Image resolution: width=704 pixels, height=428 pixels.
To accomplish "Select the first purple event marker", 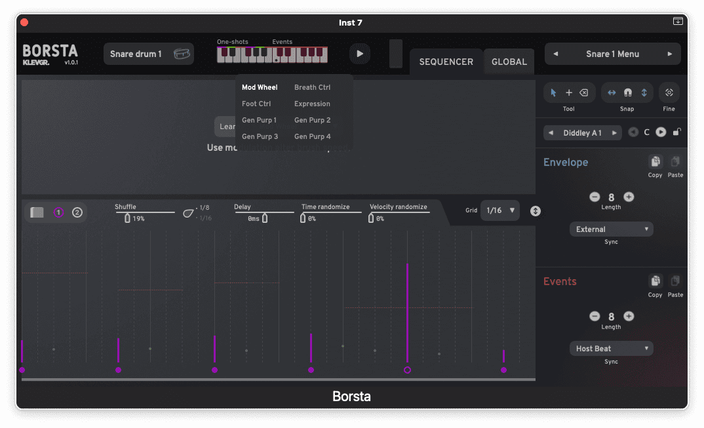I will pyautogui.click(x=22, y=370).
